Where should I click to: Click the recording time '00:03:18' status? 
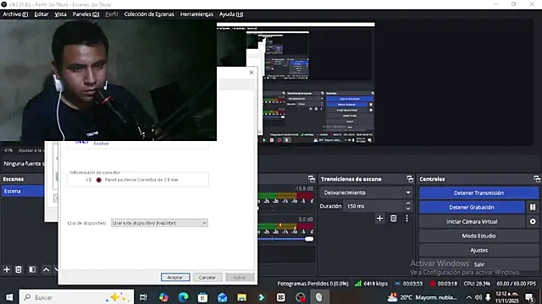(x=447, y=284)
